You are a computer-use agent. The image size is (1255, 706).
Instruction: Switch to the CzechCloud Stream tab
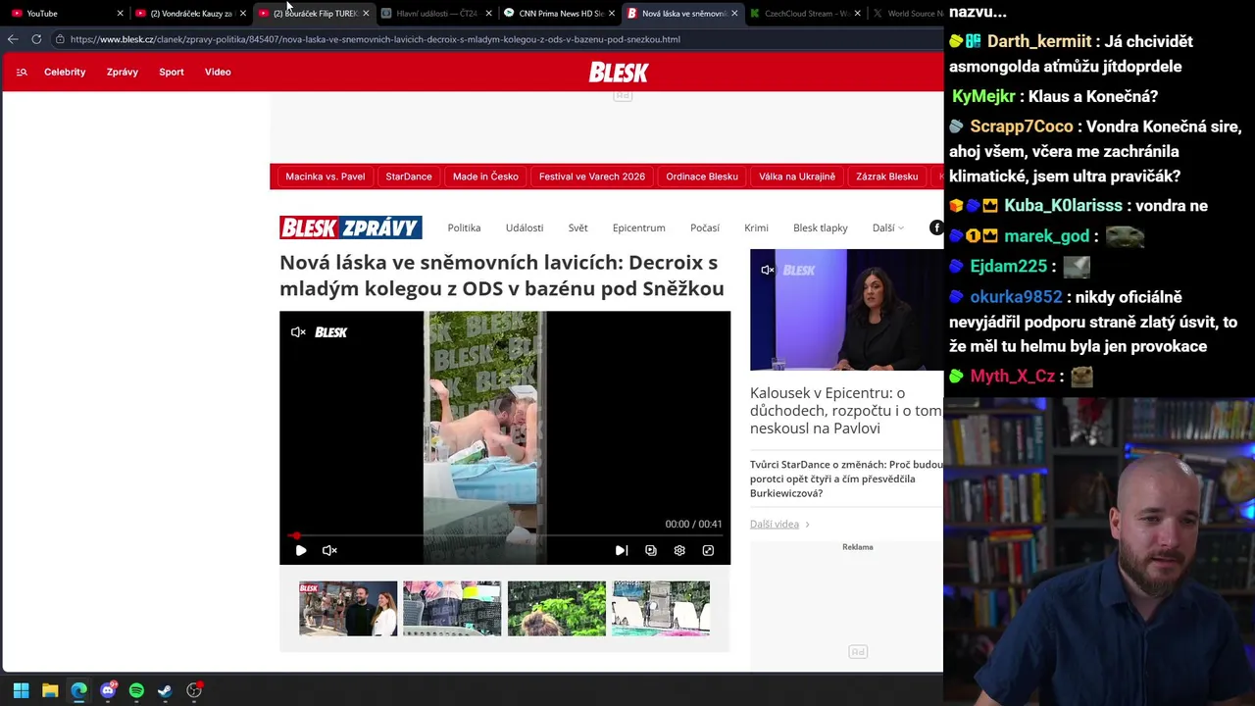(x=806, y=14)
